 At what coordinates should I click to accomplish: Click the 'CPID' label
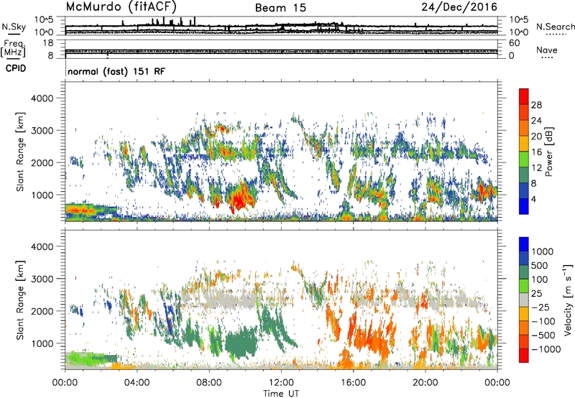coord(16,68)
